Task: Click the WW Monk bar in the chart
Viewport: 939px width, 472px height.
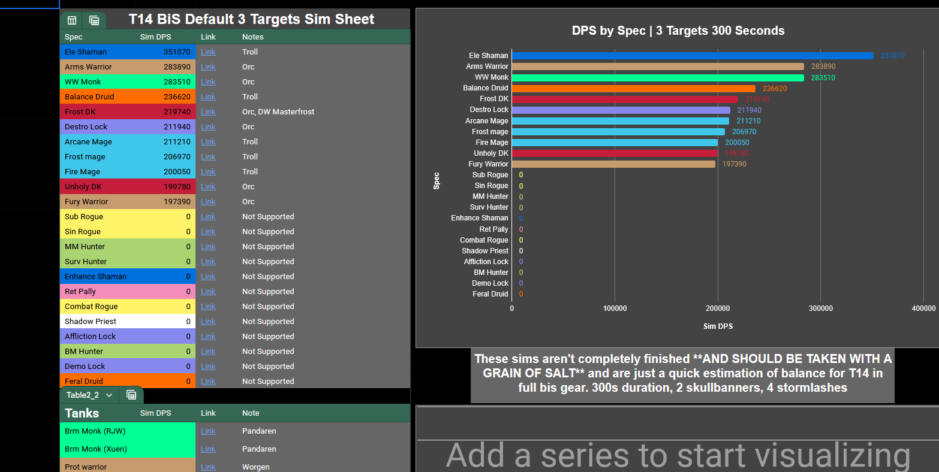Action: coord(658,77)
